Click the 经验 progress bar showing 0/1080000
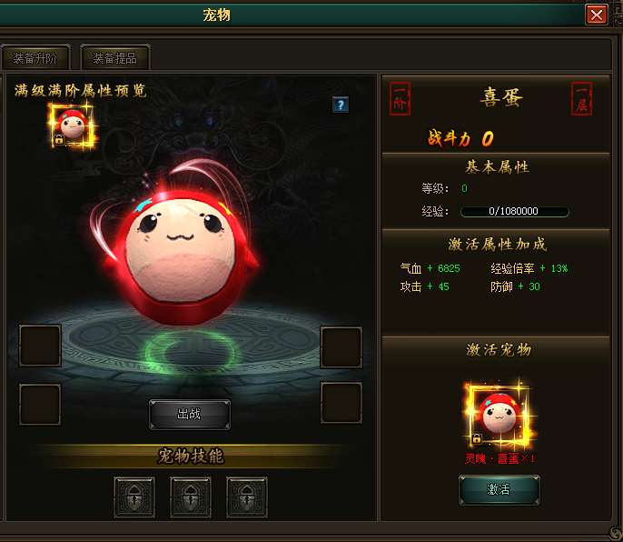 click(515, 211)
